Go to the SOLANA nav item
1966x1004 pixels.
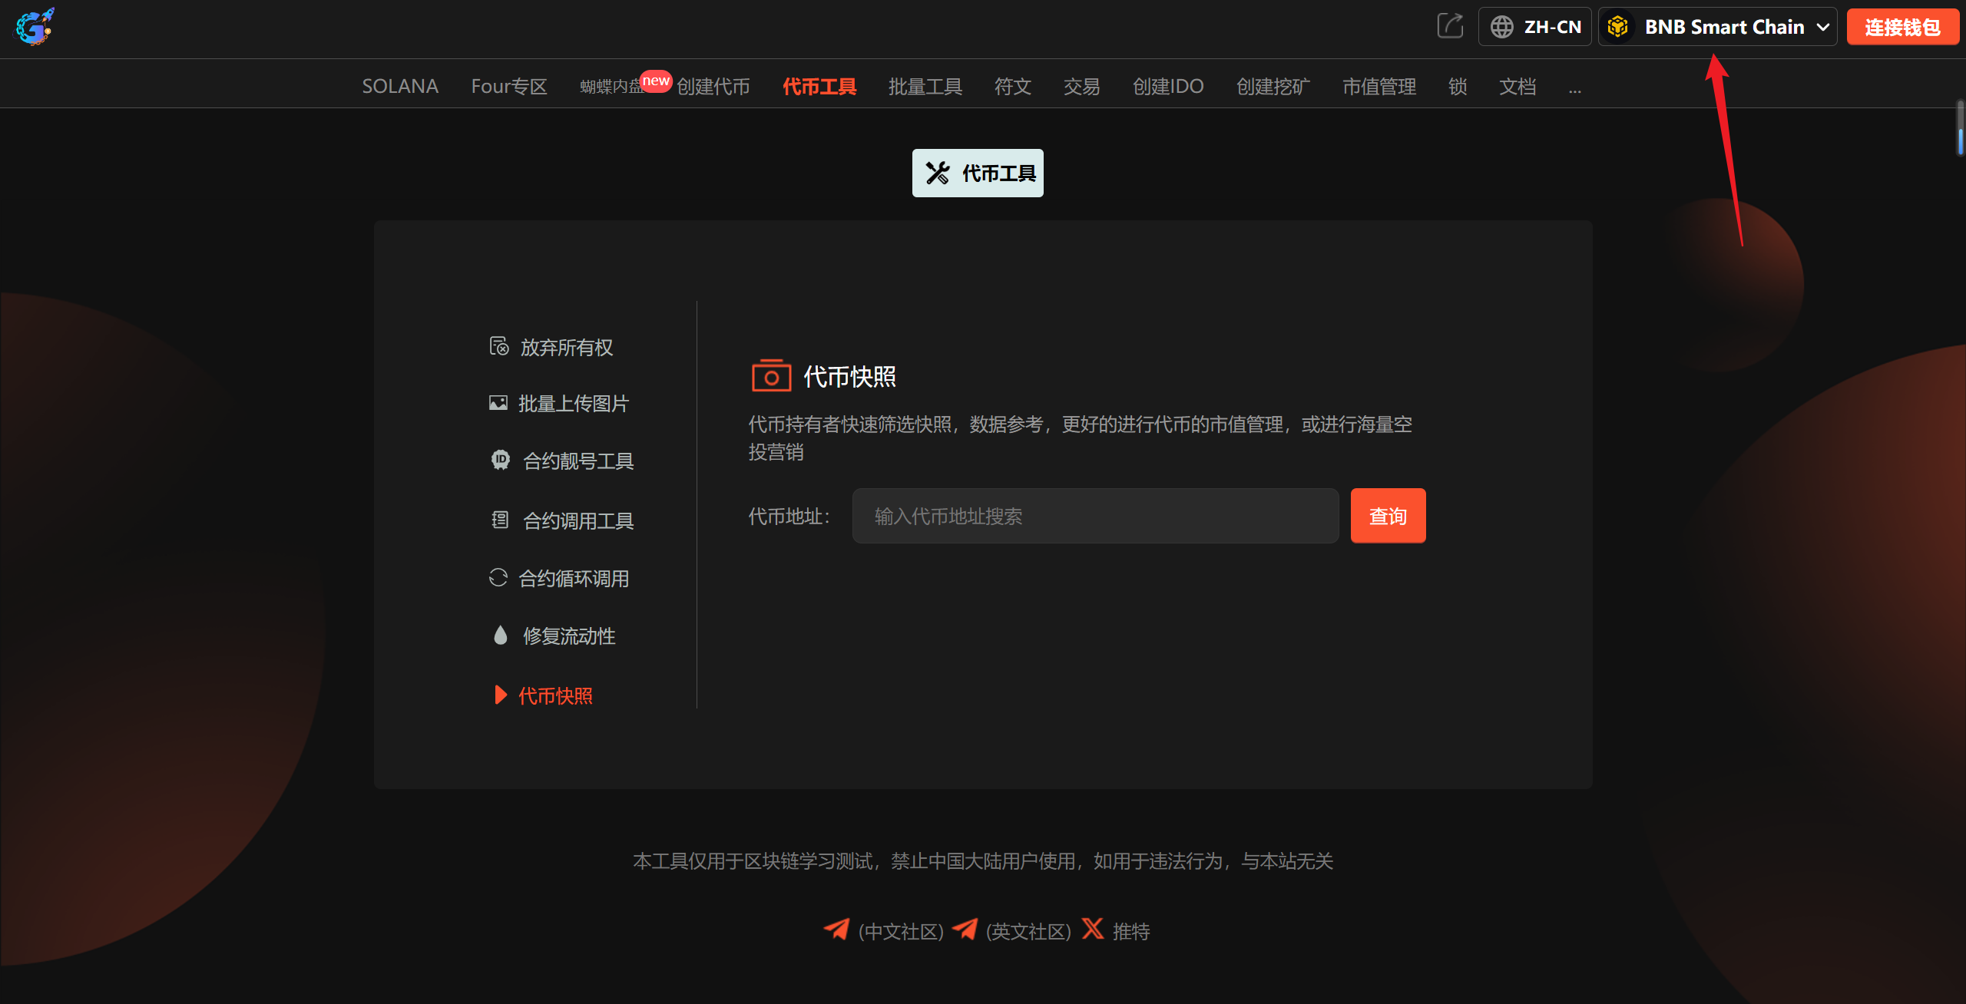coord(400,87)
